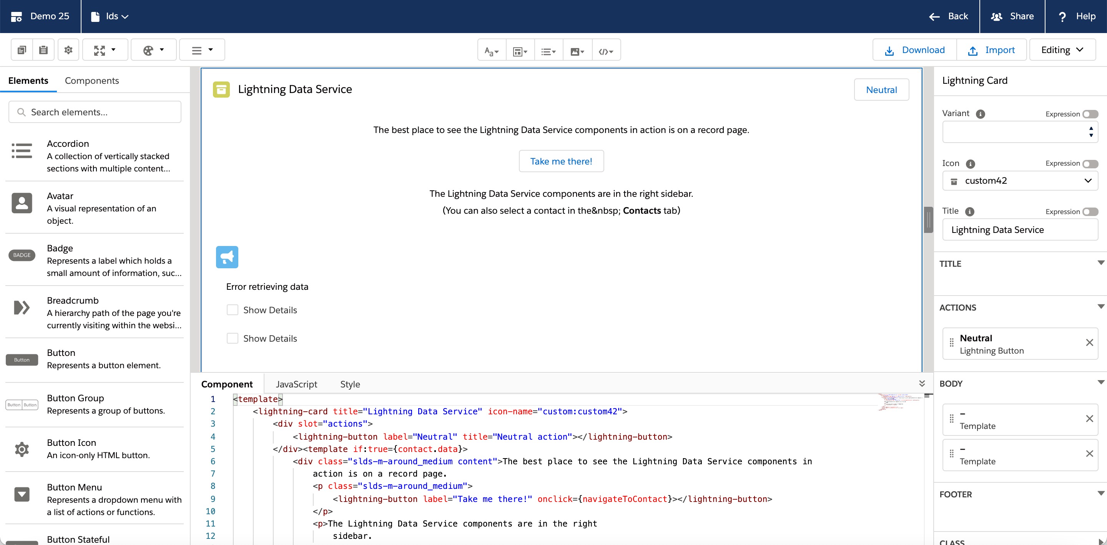This screenshot has height=545, width=1107.
Task: Check the first Show Details checkbox
Action: click(x=233, y=310)
